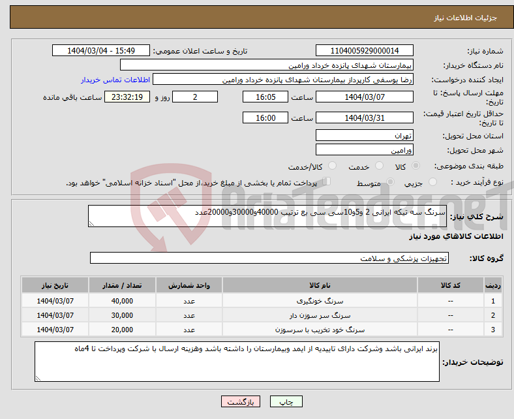Click the announcement date field 1404/03/04 - 15:49
Viewport: 514px width, 419px height.
tap(101, 50)
